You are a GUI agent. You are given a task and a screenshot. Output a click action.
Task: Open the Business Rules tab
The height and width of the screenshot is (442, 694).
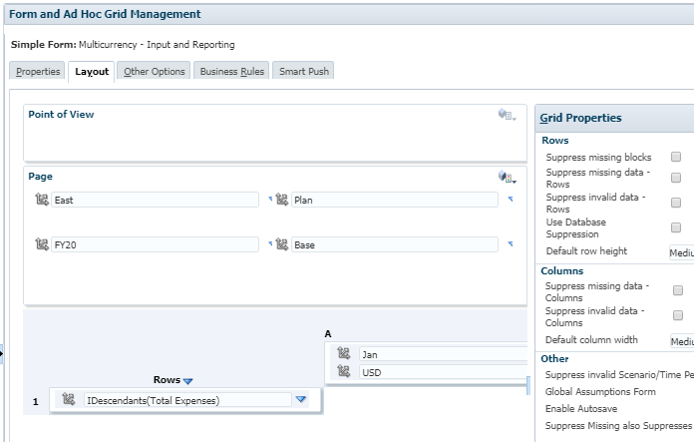(232, 71)
